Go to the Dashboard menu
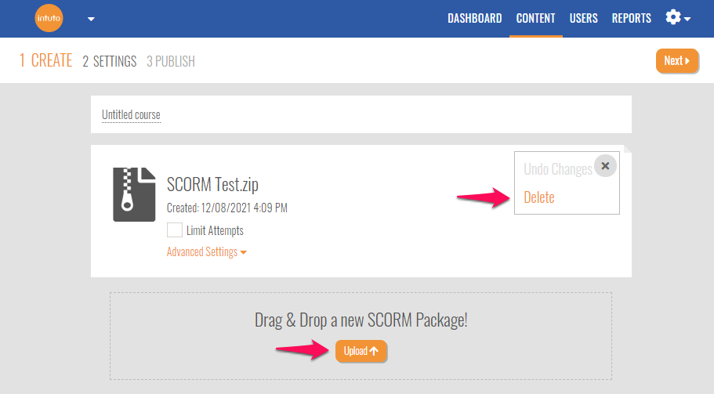The image size is (714, 394). [474, 18]
